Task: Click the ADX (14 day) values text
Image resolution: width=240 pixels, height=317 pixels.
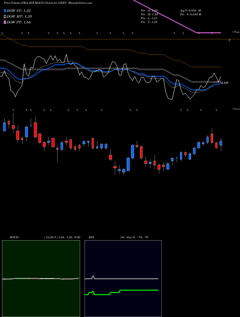Action: click(134, 237)
